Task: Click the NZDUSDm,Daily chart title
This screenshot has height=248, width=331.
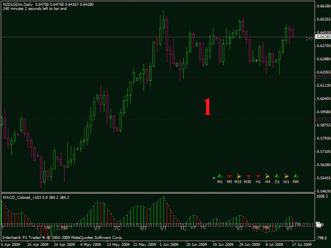Action: 17,4
